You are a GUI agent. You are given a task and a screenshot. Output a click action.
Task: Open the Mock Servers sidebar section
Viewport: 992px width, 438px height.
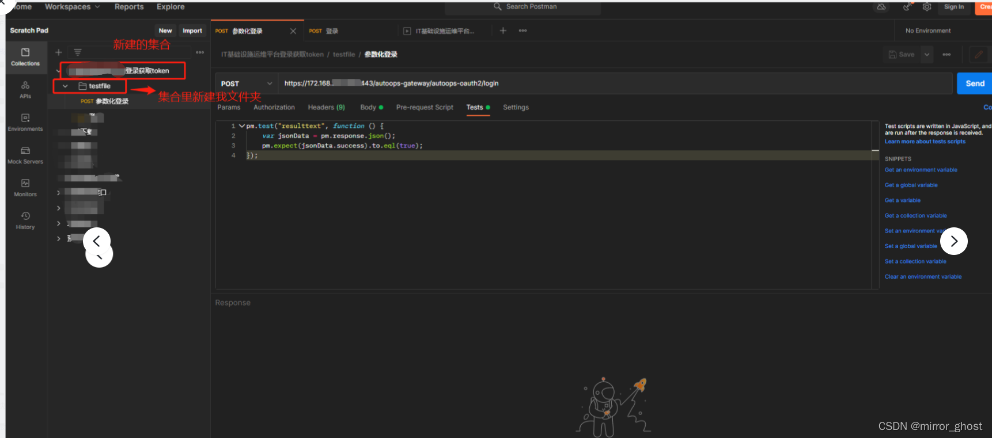(25, 155)
